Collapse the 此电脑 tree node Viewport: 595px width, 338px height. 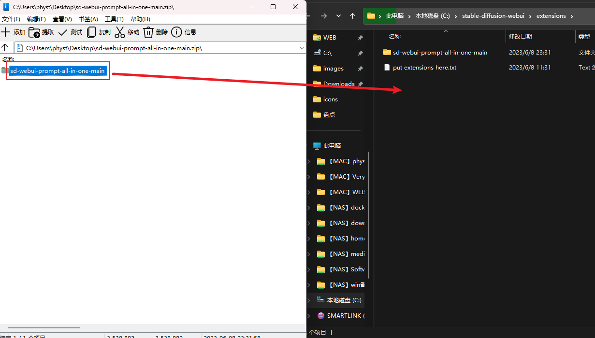309,146
